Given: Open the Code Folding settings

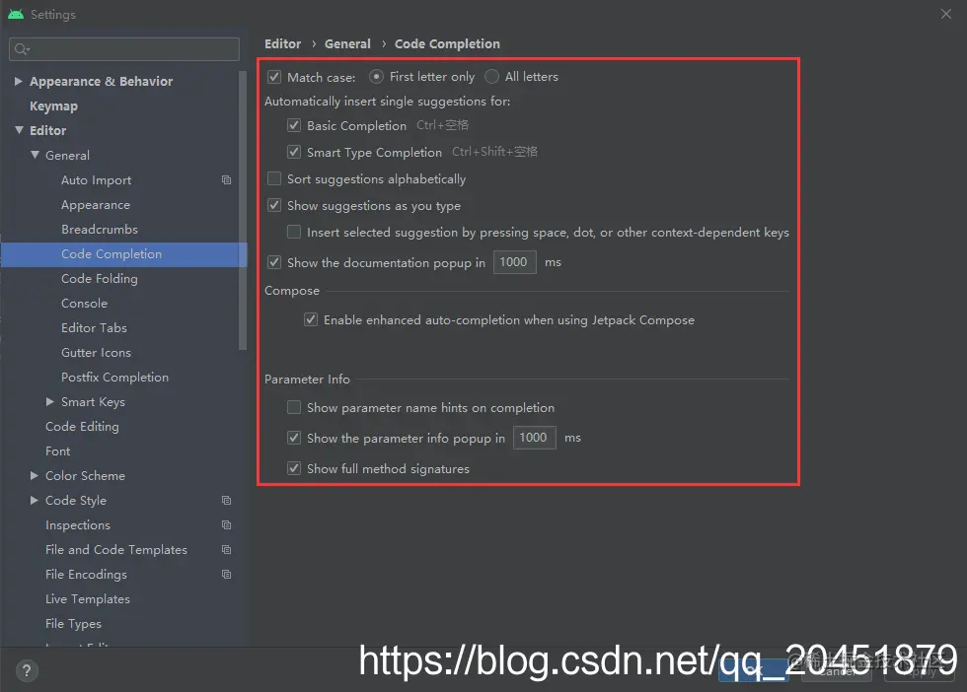Looking at the screenshot, I should (x=100, y=279).
